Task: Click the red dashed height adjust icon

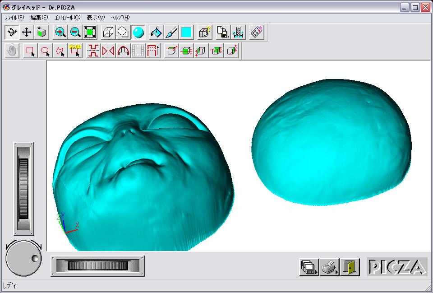Action: point(153,51)
